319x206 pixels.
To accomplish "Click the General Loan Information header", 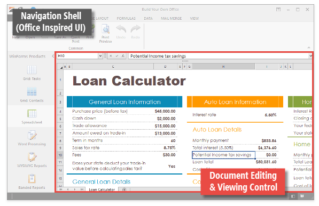I will 125,102.
